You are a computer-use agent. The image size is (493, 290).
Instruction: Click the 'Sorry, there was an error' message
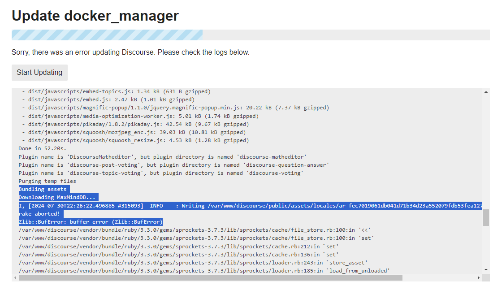tap(130, 52)
